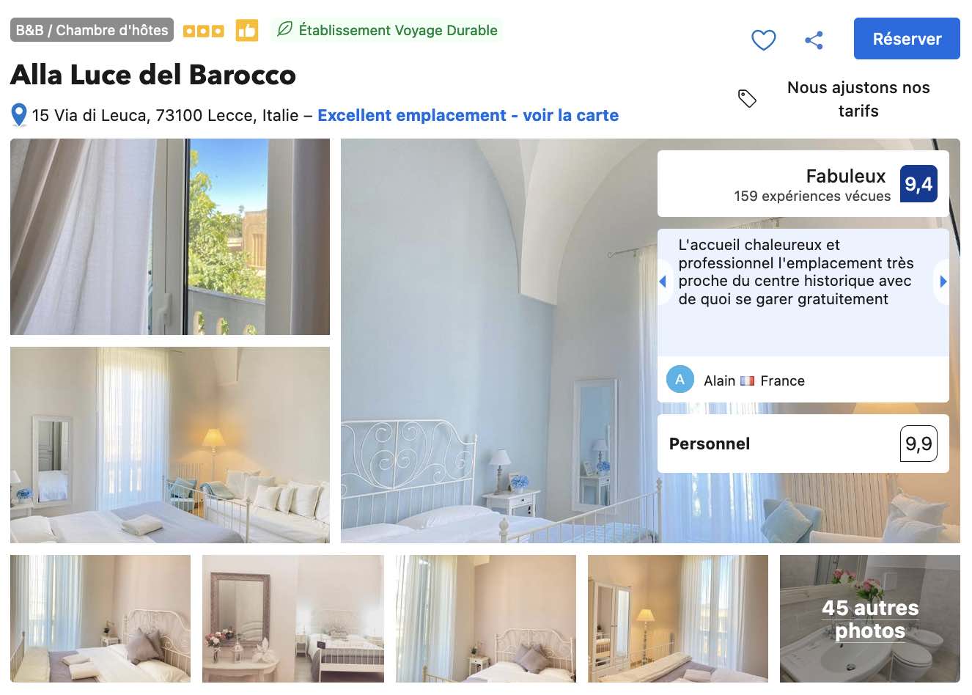The image size is (972, 695).
Task: Click the blue map pin icon
Action: 19,115
